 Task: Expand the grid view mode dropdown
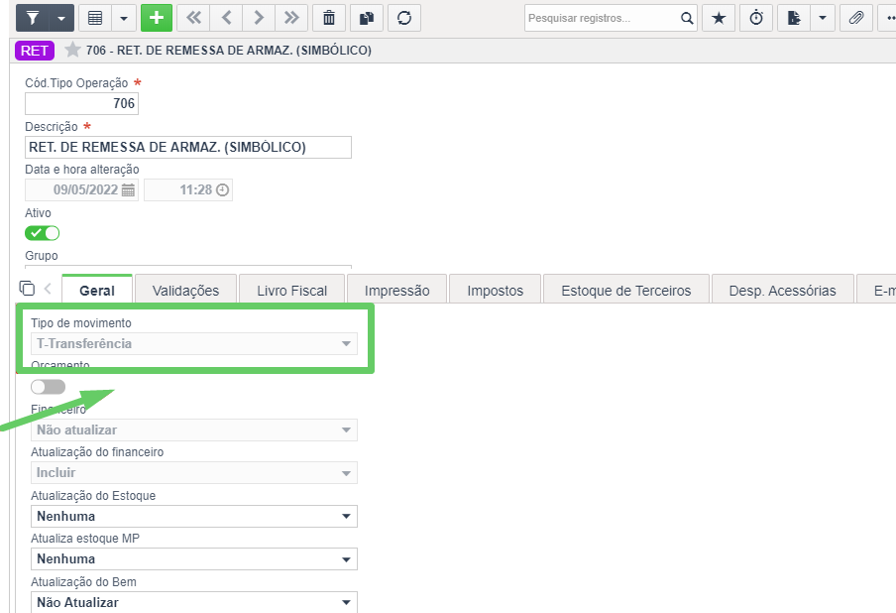[124, 18]
